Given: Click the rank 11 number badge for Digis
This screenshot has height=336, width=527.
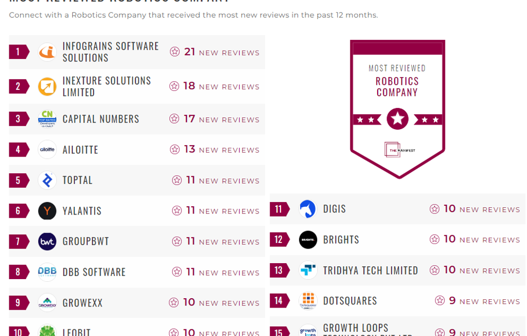Looking at the screenshot, I should click(279, 209).
